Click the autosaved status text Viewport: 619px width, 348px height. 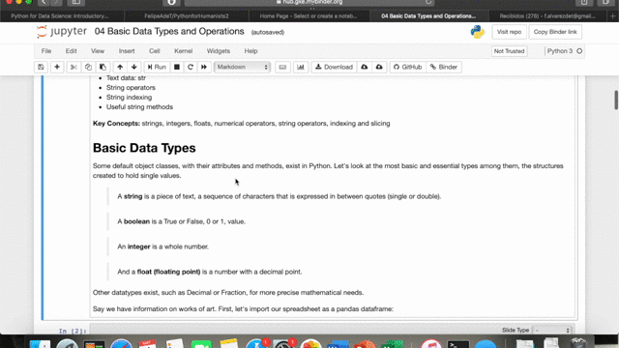pyautogui.click(x=268, y=32)
